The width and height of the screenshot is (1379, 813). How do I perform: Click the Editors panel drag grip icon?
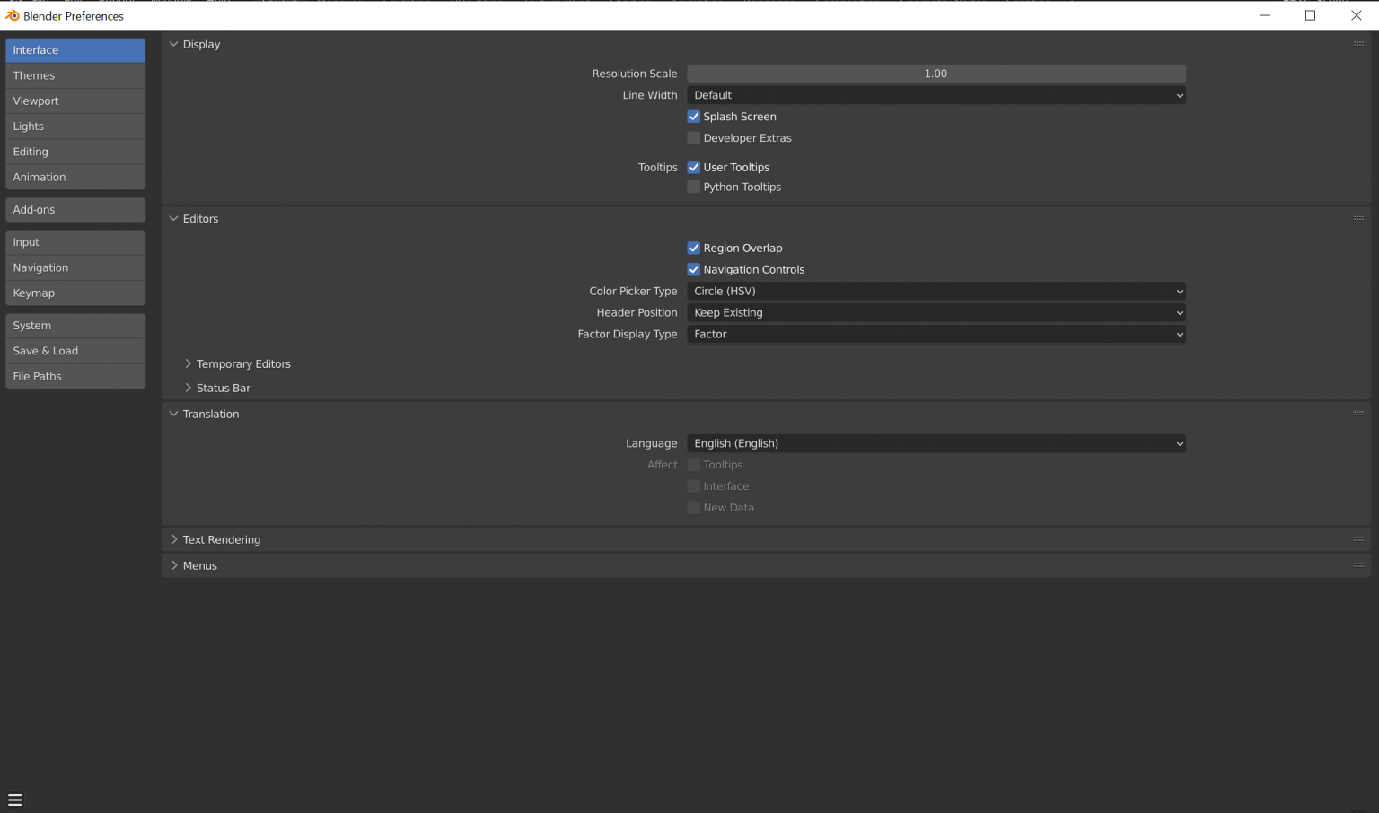1358,218
